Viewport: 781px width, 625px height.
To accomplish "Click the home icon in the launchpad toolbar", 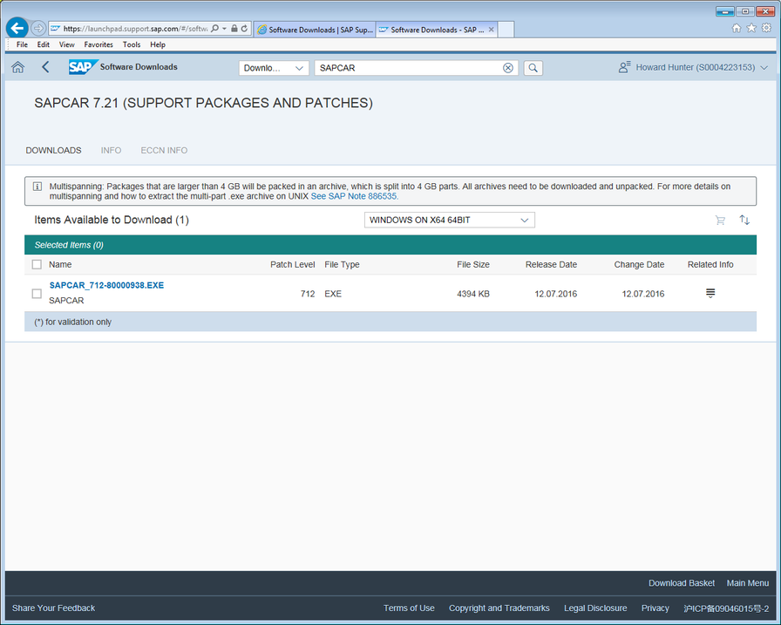I will click(x=17, y=67).
